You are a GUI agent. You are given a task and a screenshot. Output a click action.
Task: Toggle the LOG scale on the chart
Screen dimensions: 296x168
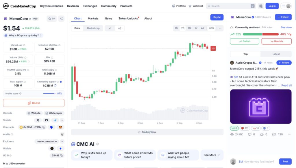pos(211,28)
